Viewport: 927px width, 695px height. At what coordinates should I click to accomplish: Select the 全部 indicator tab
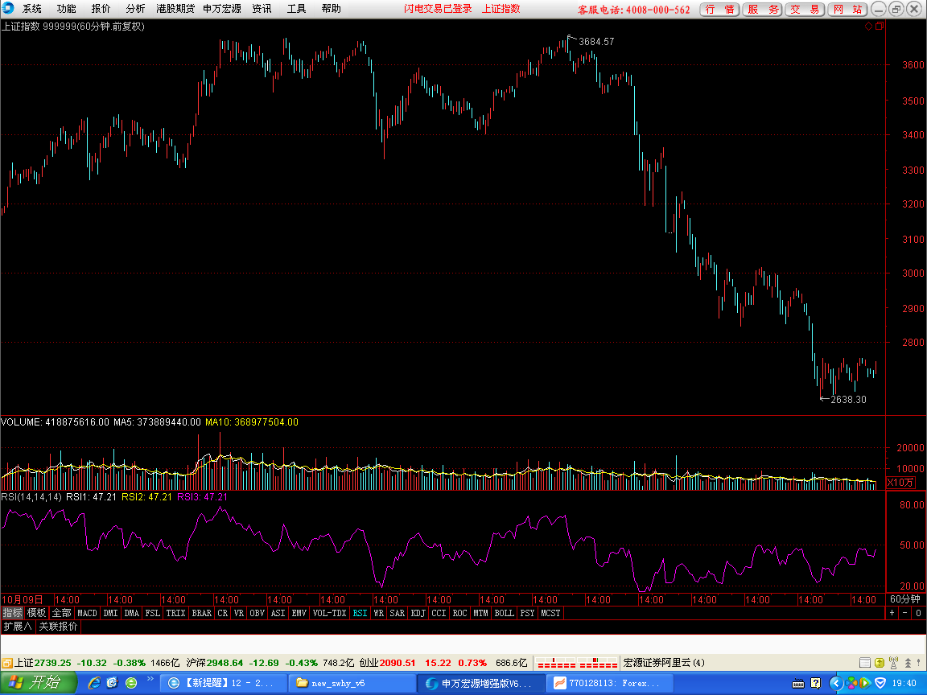point(61,613)
